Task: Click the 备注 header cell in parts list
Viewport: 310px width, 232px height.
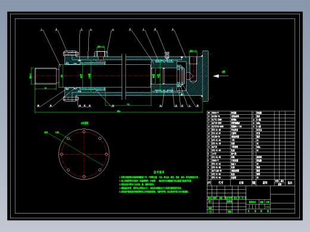Action: (x=290, y=183)
